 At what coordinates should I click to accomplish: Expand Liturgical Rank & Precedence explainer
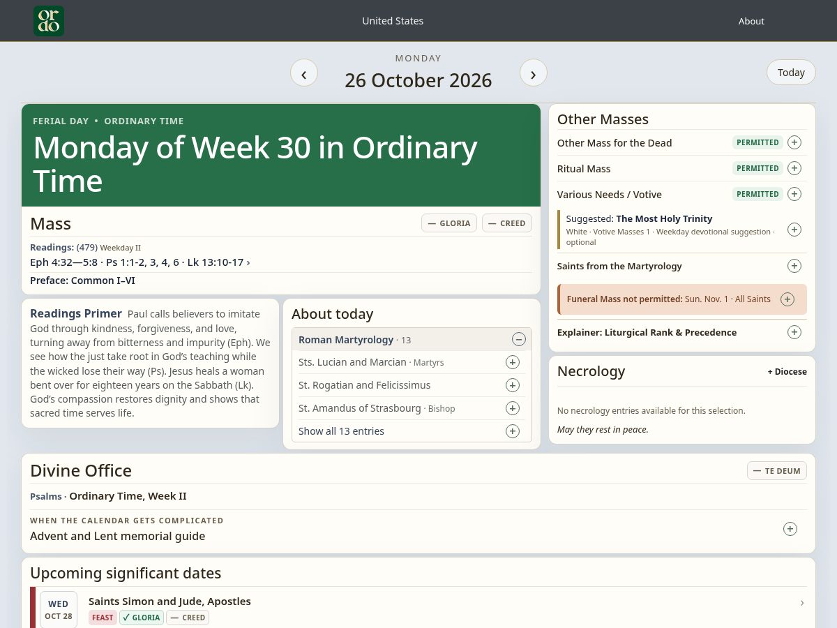[794, 332]
